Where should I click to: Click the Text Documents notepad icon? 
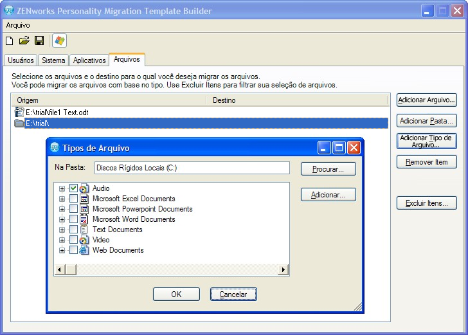click(84, 230)
